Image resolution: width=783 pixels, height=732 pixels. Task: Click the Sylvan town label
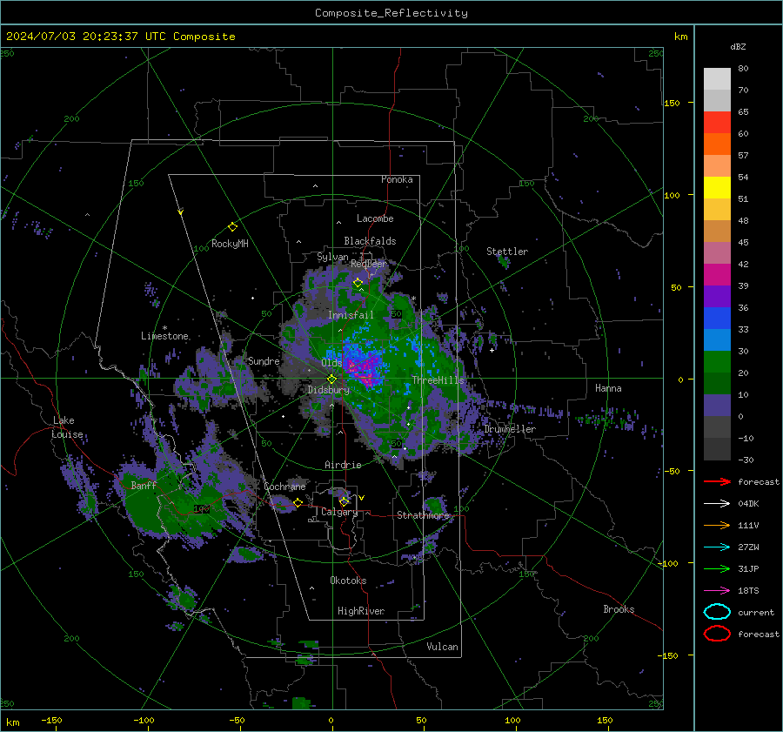point(332,257)
